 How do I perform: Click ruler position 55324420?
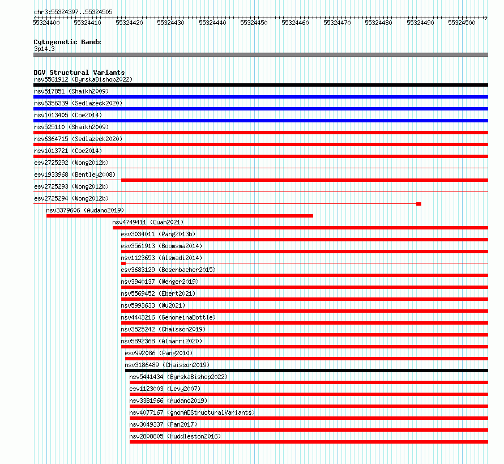coord(129,23)
